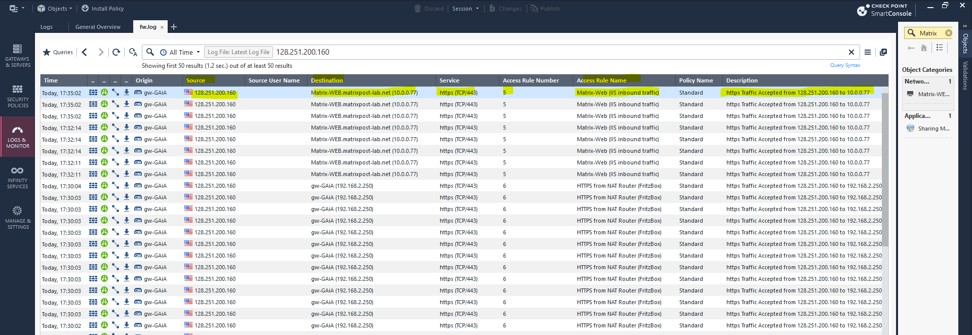The width and height of the screenshot is (972, 335).
Task: Expand the Applica... object category
Action: tap(928, 116)
